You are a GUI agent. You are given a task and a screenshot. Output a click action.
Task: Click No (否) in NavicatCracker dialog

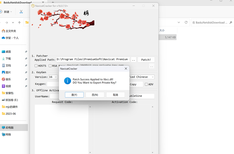[95, 95]
